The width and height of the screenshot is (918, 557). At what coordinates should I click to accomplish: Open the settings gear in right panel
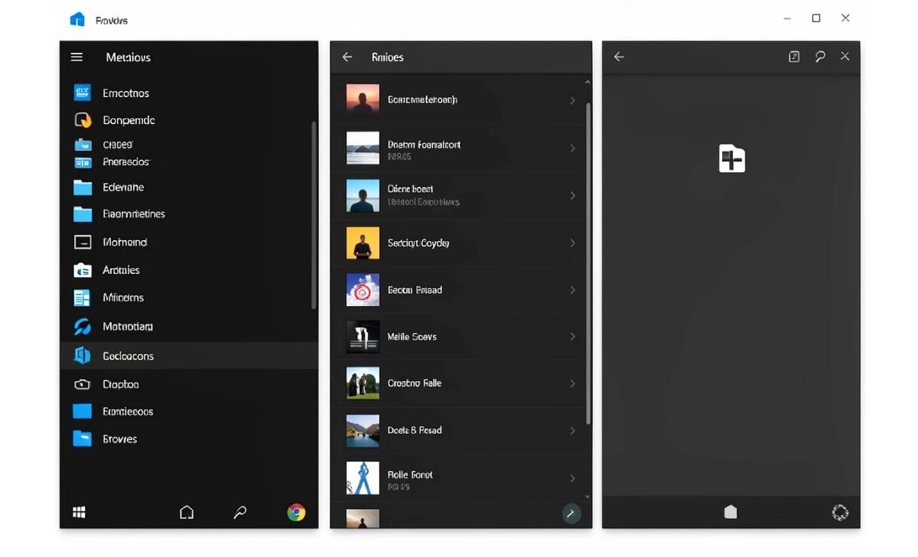point(840,513)
